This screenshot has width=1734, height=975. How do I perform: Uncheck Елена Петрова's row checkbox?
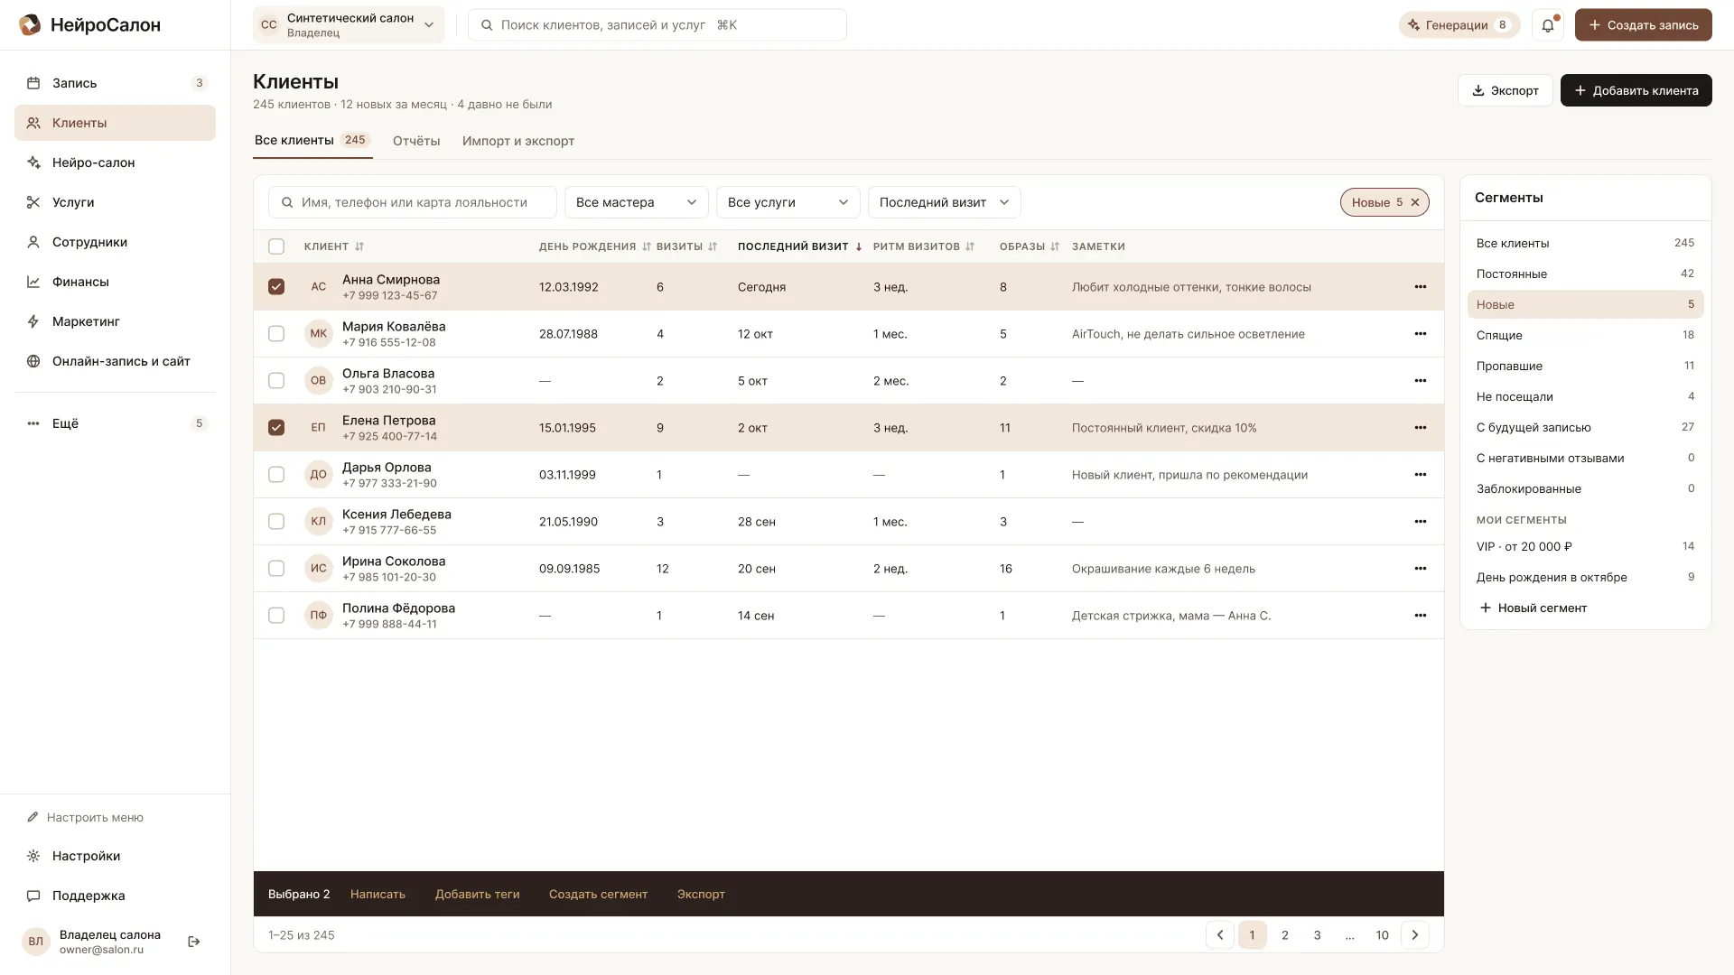pos(276,428)
